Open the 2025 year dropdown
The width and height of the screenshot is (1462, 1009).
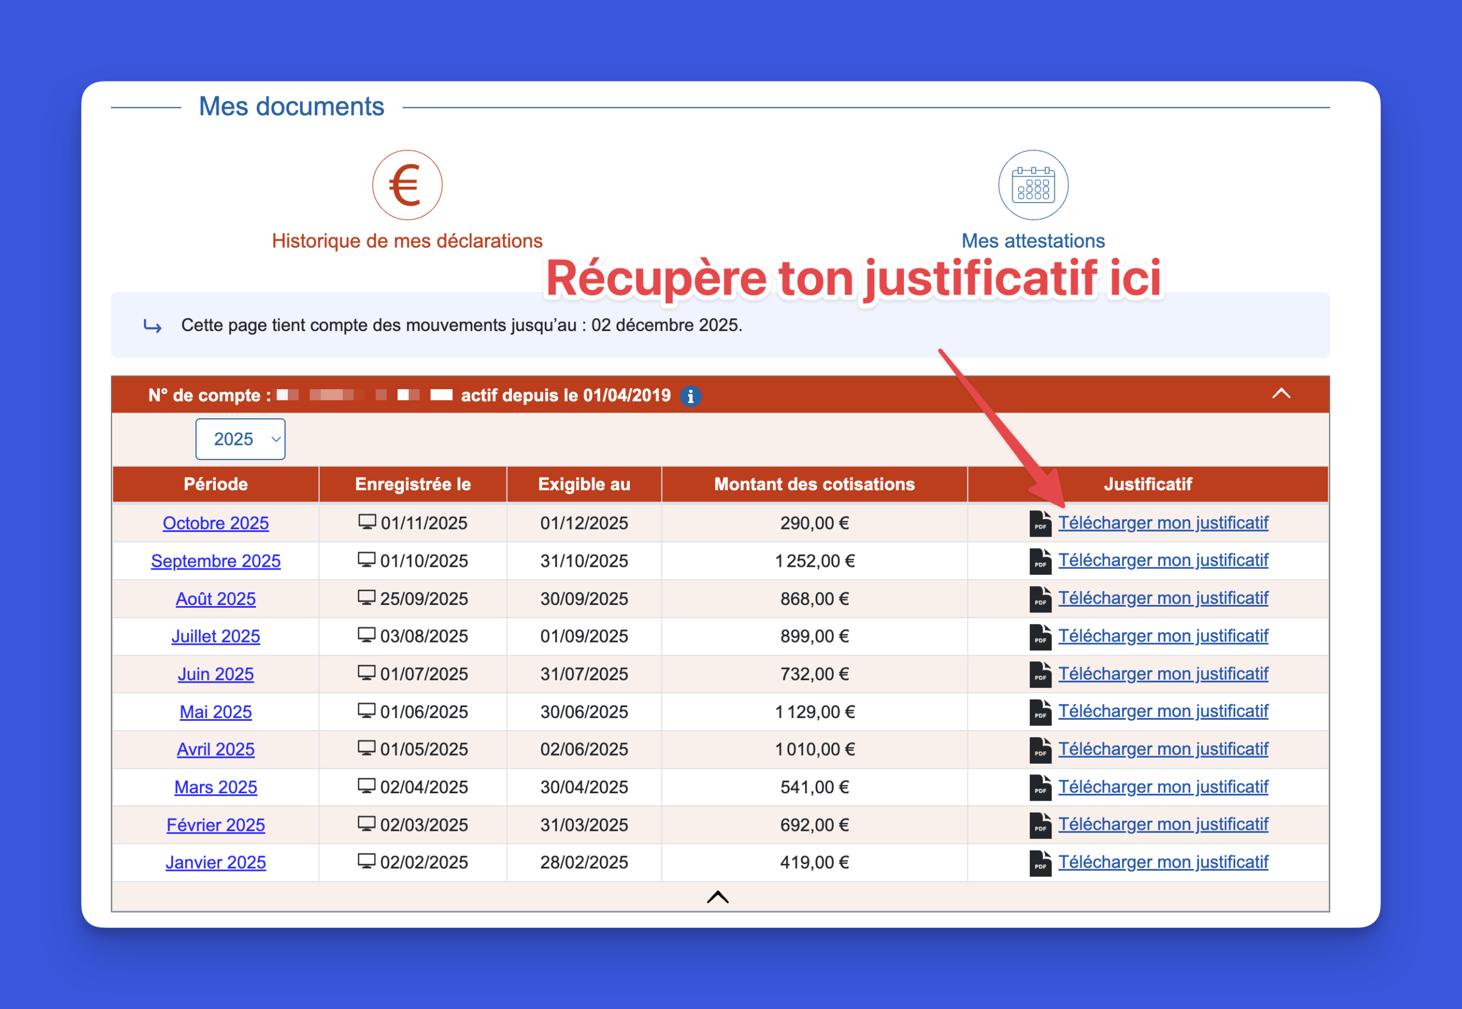point(240,439)
